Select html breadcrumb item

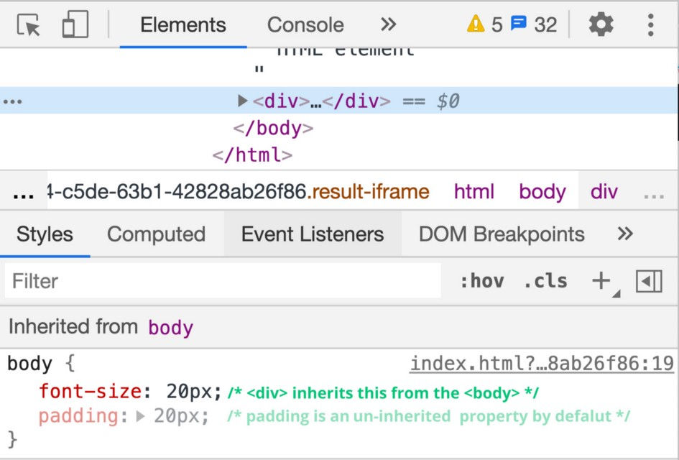point(474,191)
